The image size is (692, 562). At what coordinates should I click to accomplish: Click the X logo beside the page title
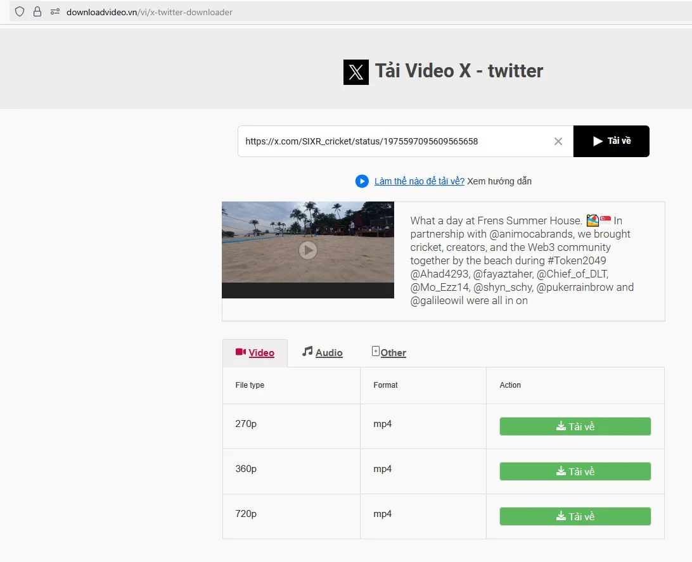pyautogui.click(x=356, y=72)
